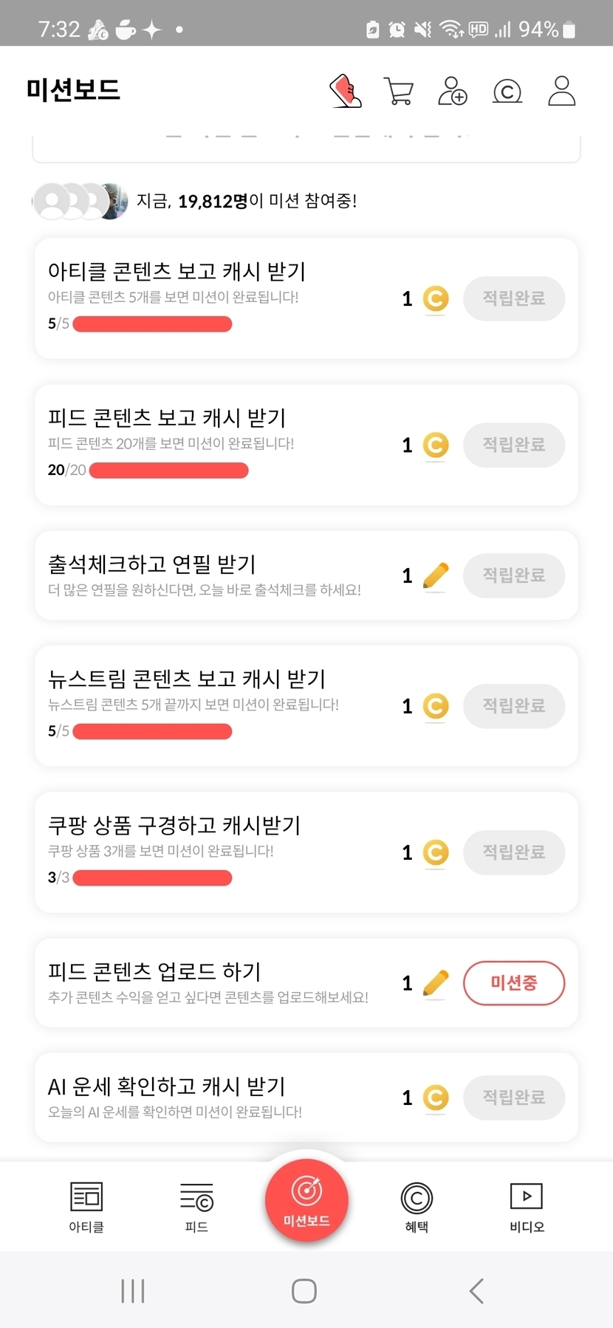Go to the 비디오 tab
The width and height of the screenshot is (613, 1328).
click(527, 1207)
